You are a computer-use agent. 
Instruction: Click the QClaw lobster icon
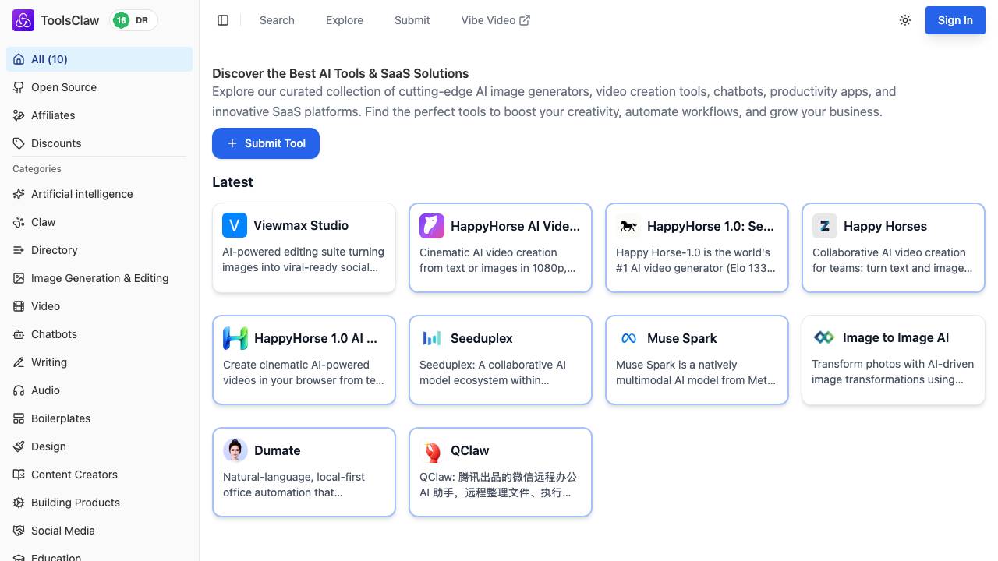coord(432,450)
